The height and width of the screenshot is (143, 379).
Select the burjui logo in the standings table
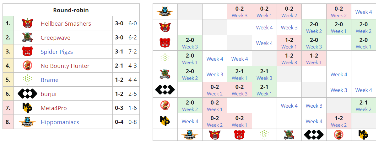27,94
